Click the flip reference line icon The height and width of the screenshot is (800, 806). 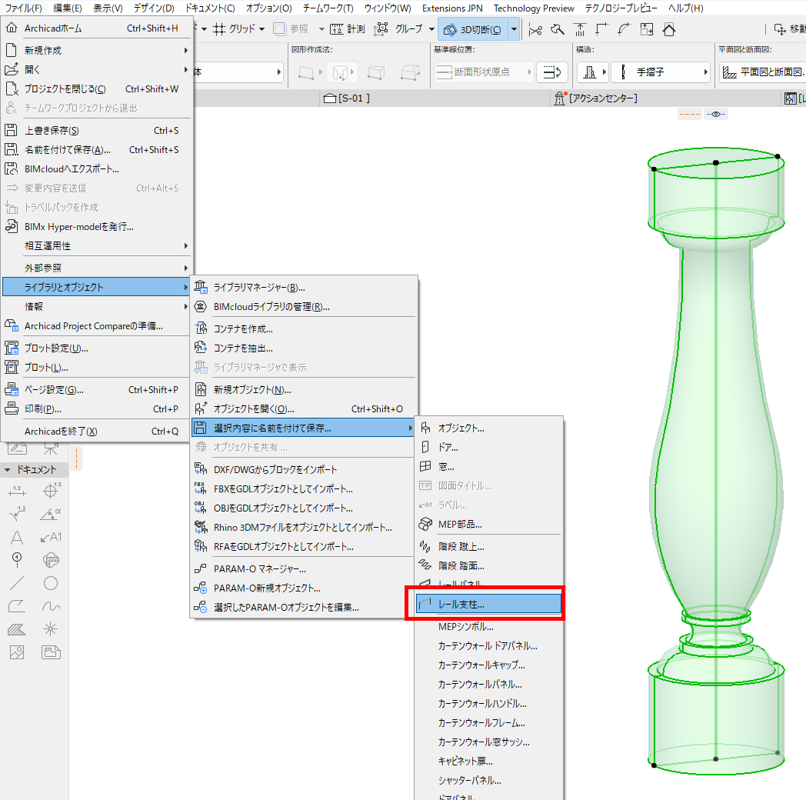(552, 72)
